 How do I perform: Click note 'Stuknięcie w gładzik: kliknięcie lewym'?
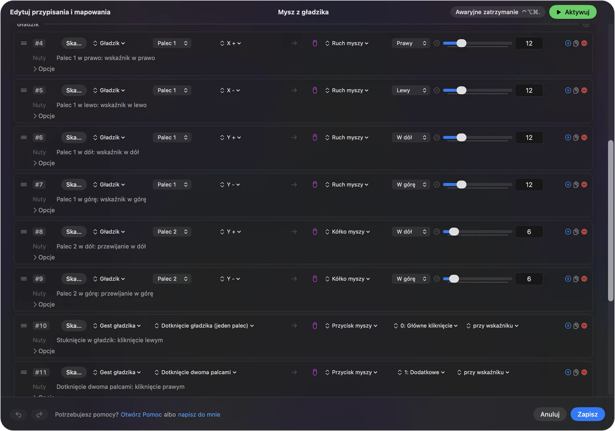[x=110, y=340]
